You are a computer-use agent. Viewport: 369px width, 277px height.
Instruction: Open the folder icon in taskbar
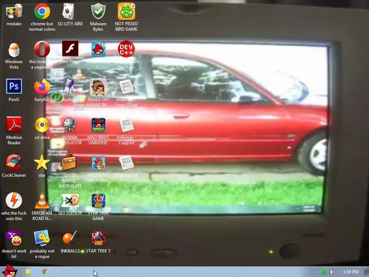(28, 272)
